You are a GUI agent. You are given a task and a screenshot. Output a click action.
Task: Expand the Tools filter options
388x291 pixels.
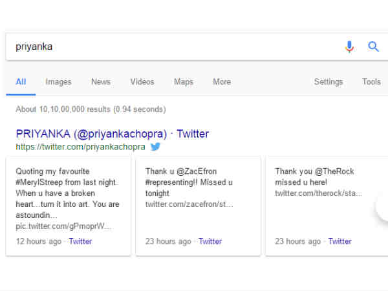(x=371, y=82)
